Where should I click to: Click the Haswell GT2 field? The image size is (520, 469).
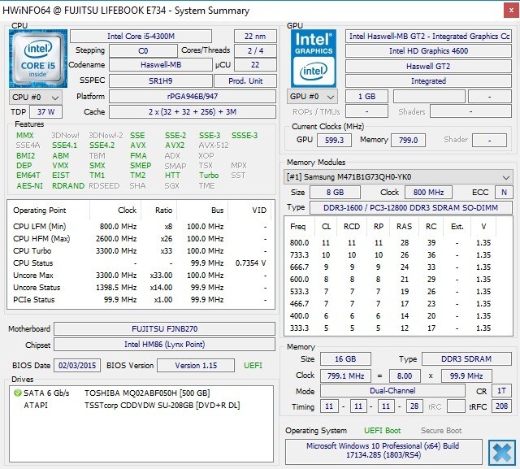(428, 67)
